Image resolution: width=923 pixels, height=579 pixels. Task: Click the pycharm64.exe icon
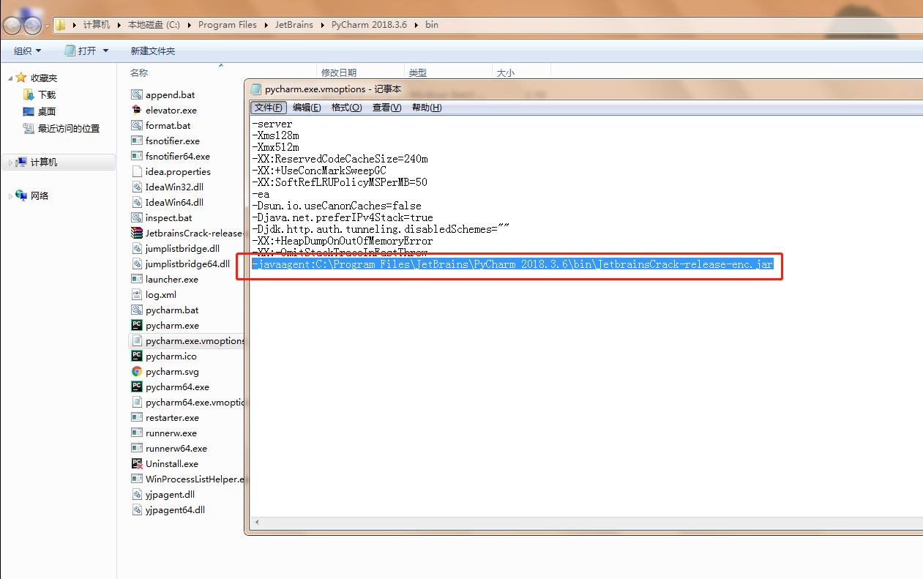pos(137,386)
